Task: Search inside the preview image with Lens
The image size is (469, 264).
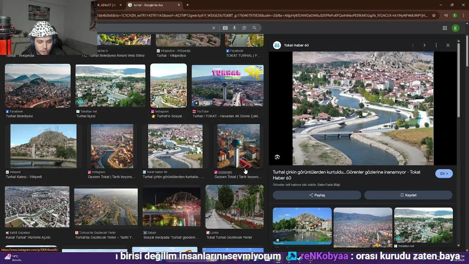Action: pyautogui.click(x=277, y=157)
